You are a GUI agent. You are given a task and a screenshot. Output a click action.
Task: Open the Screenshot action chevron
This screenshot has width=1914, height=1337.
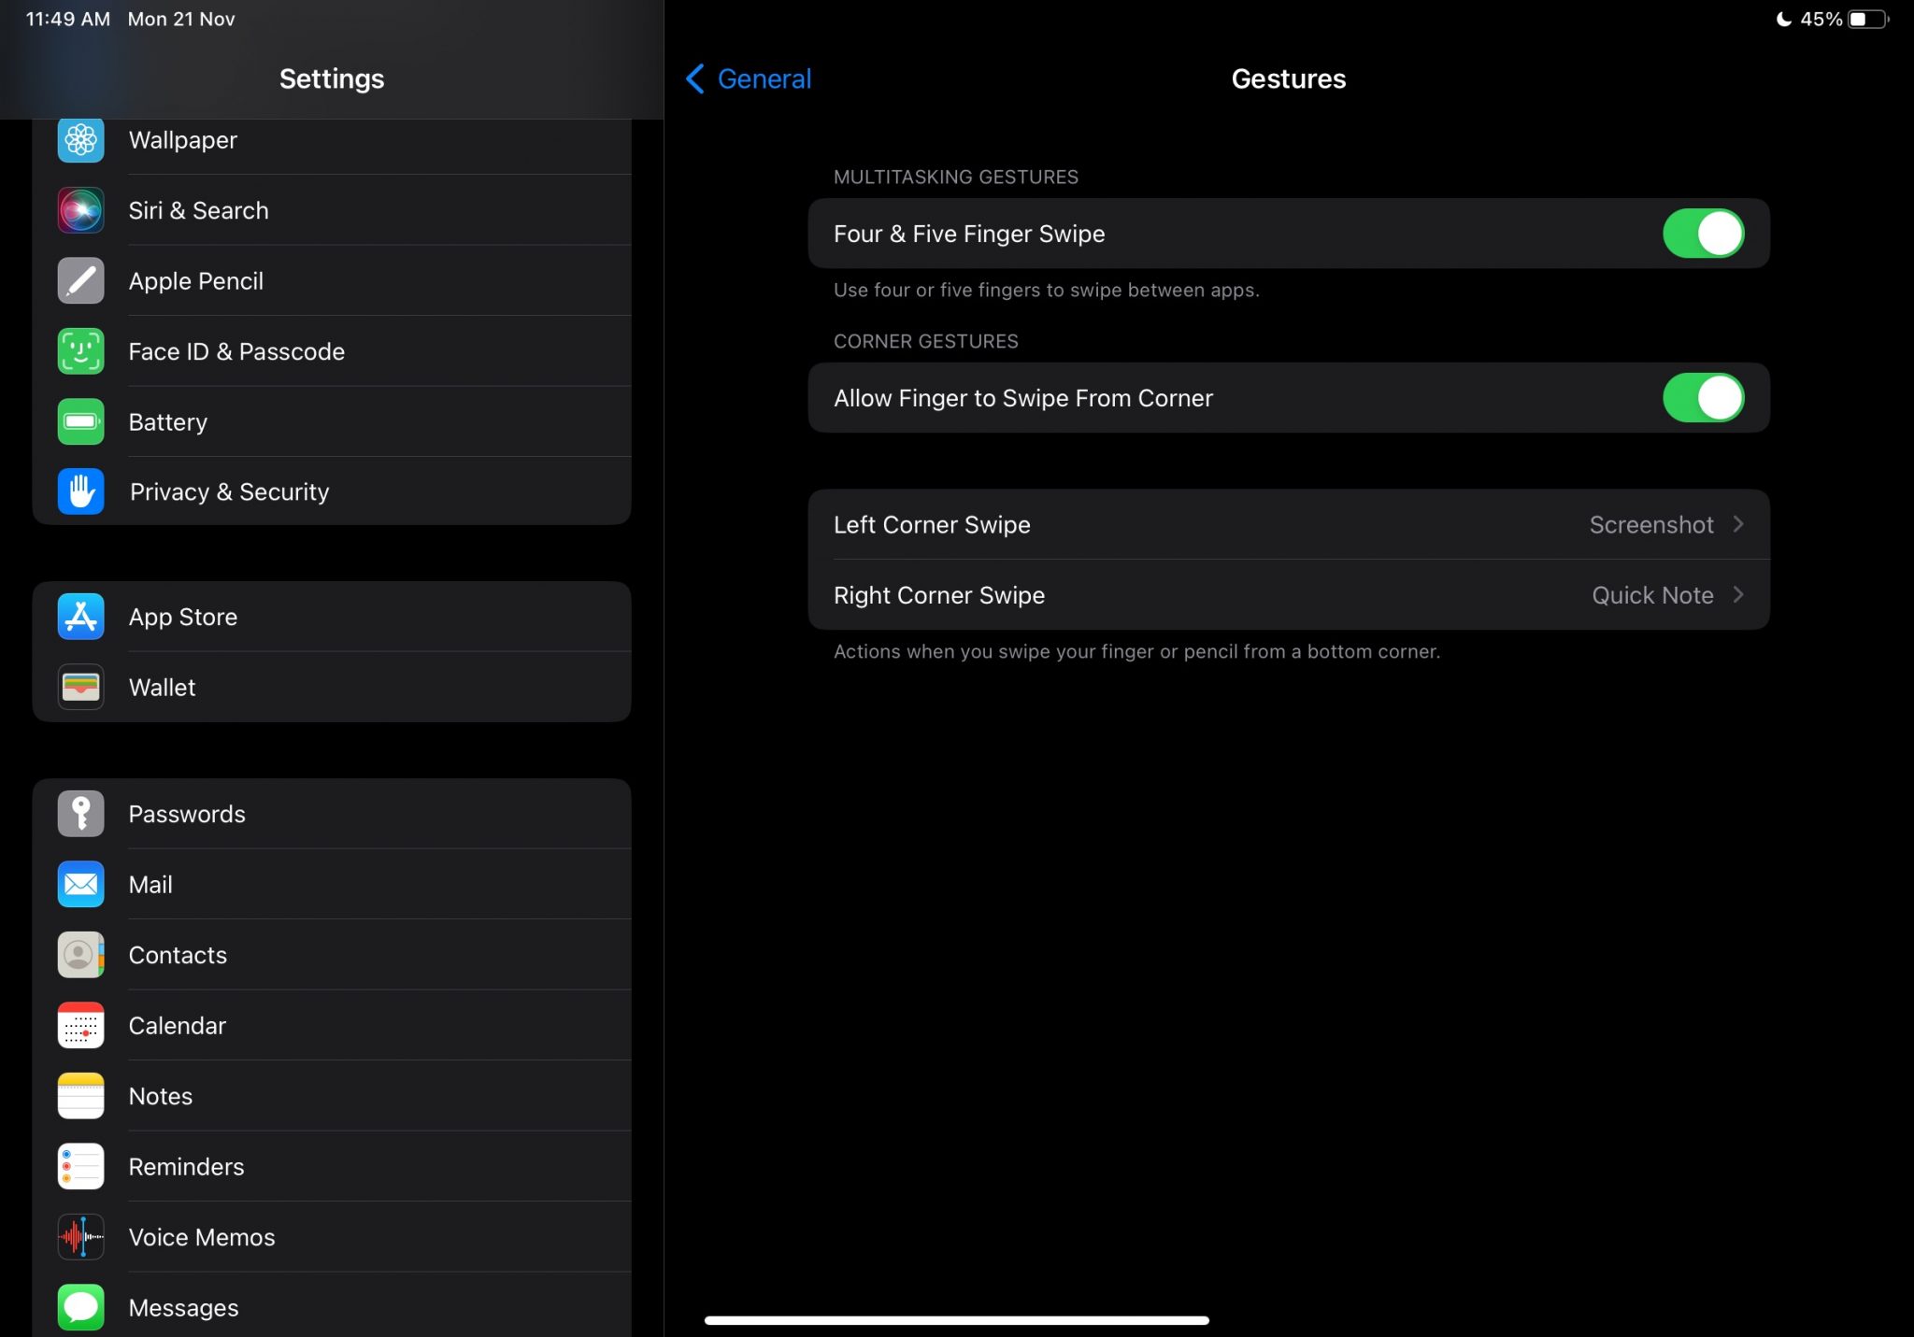pyautogui.click(x=1738, y=524)
